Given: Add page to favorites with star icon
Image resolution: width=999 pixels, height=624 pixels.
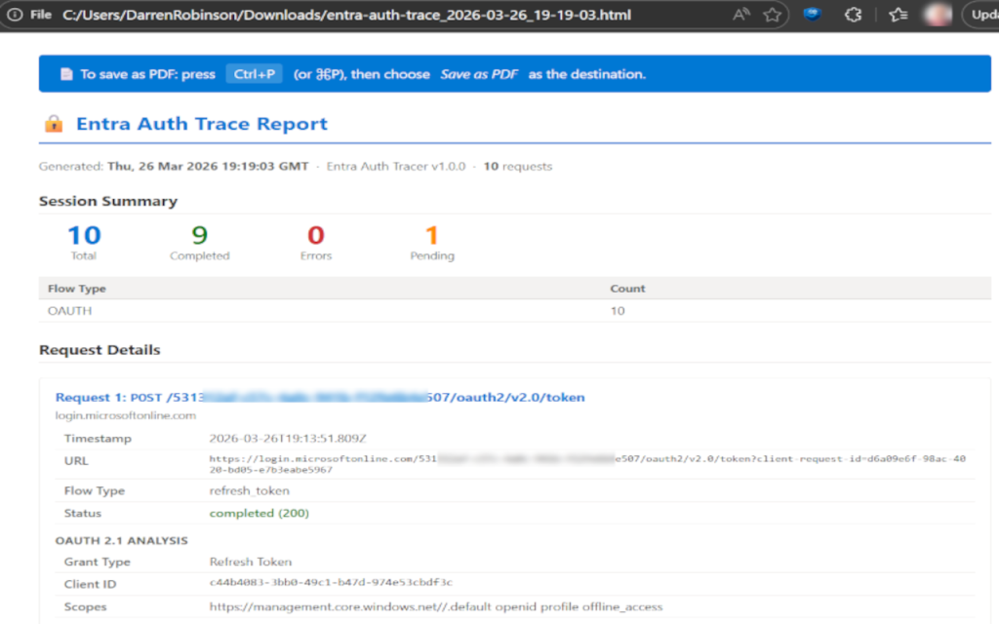Looking at the screenshot, I should 772,15.
